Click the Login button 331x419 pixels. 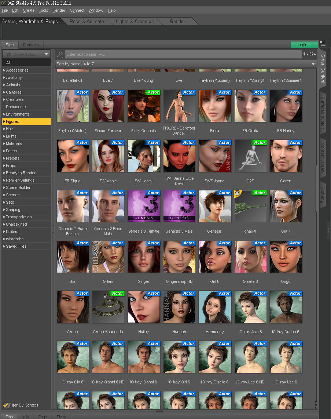pyautogui.click(x=304, y=45)
